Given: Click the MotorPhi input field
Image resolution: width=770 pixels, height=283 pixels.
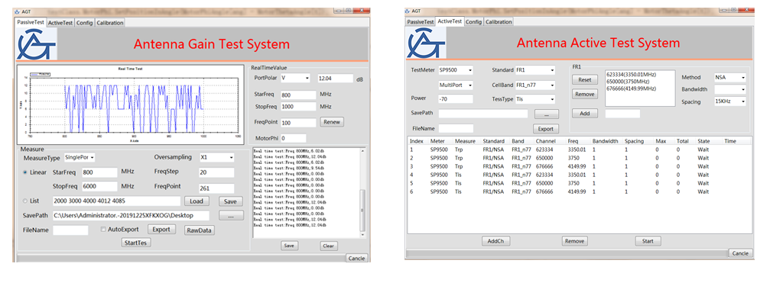Looking at the screenshot, I should pos(293,139).
